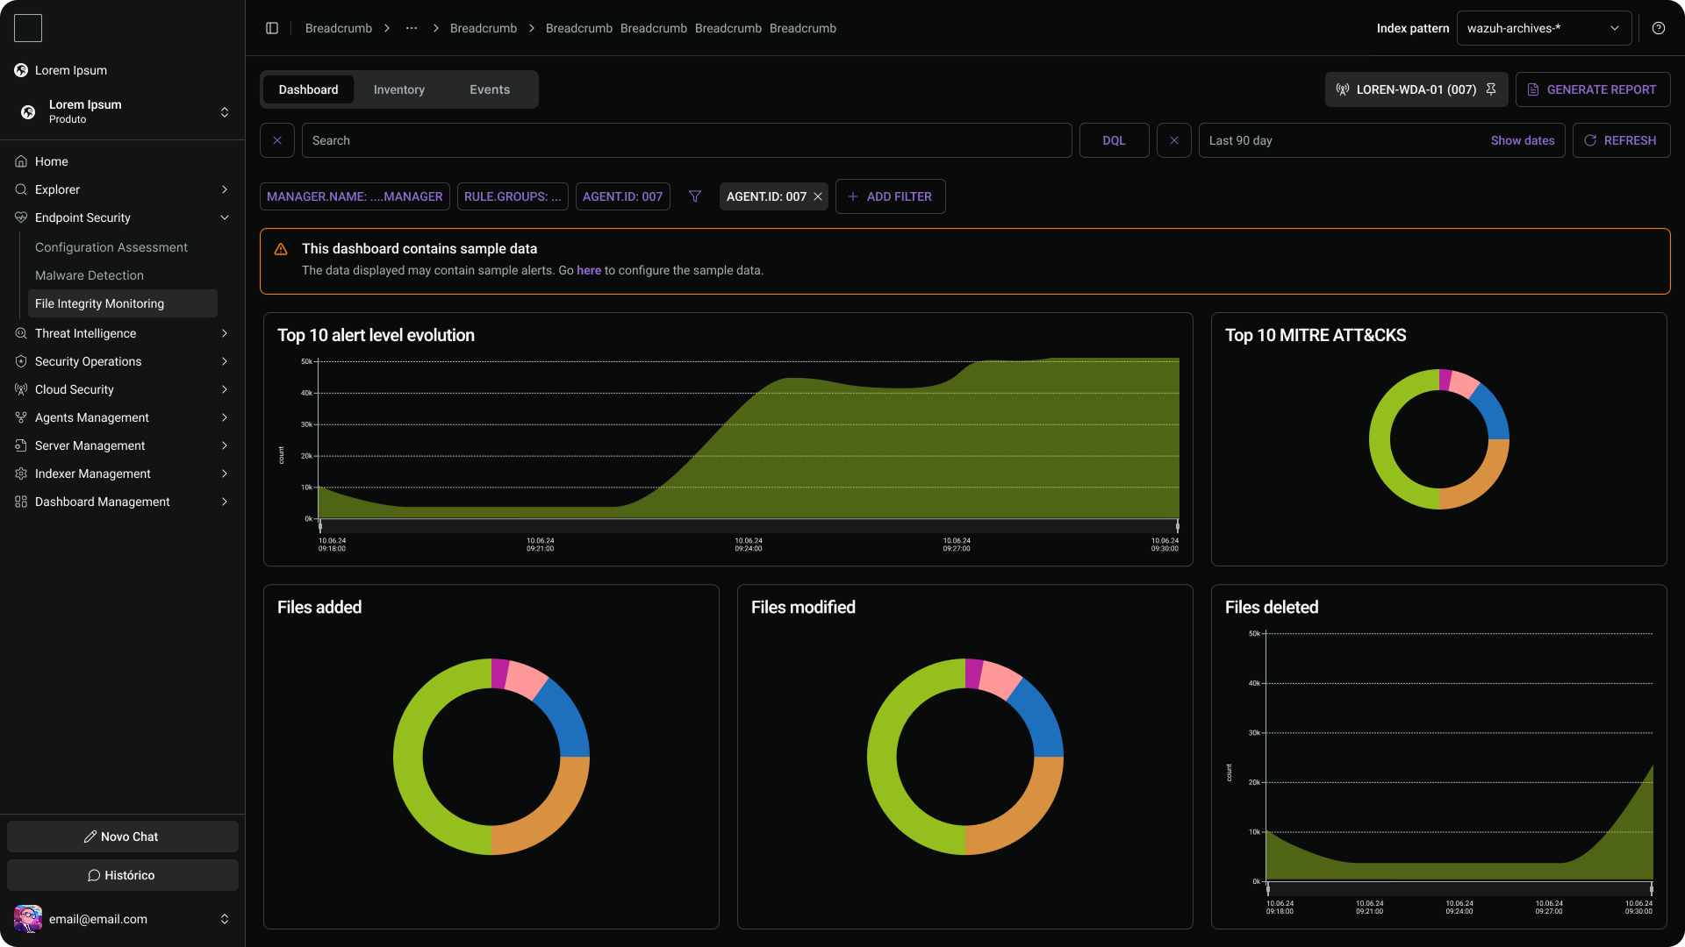Switch to the Events tab
The image size is (1685, 947).
pos(490,89)
